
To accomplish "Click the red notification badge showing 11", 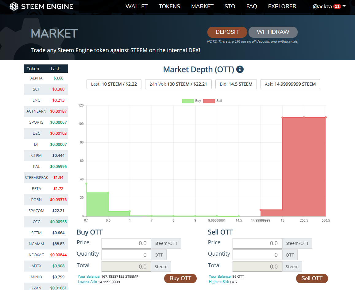I will 337,6.
